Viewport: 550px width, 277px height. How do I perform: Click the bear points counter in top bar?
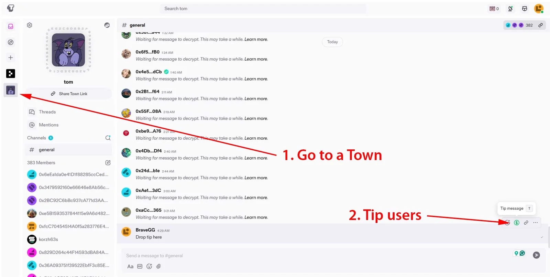(x=494, y=9)
